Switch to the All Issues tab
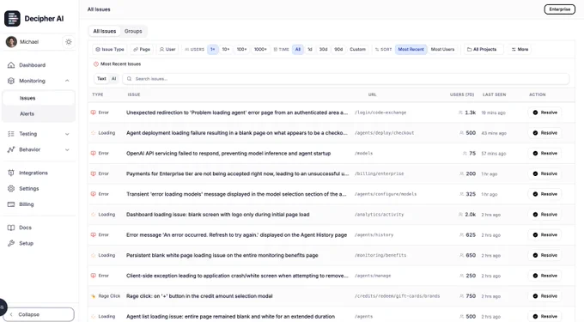Viewport: 584px width, 322px height. click(x=104, y=31)
